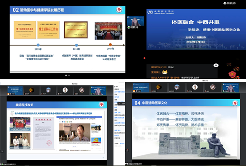The image size is (246, 166).
Task: Close the chat message overlay with X
Action: click(216, 65)
